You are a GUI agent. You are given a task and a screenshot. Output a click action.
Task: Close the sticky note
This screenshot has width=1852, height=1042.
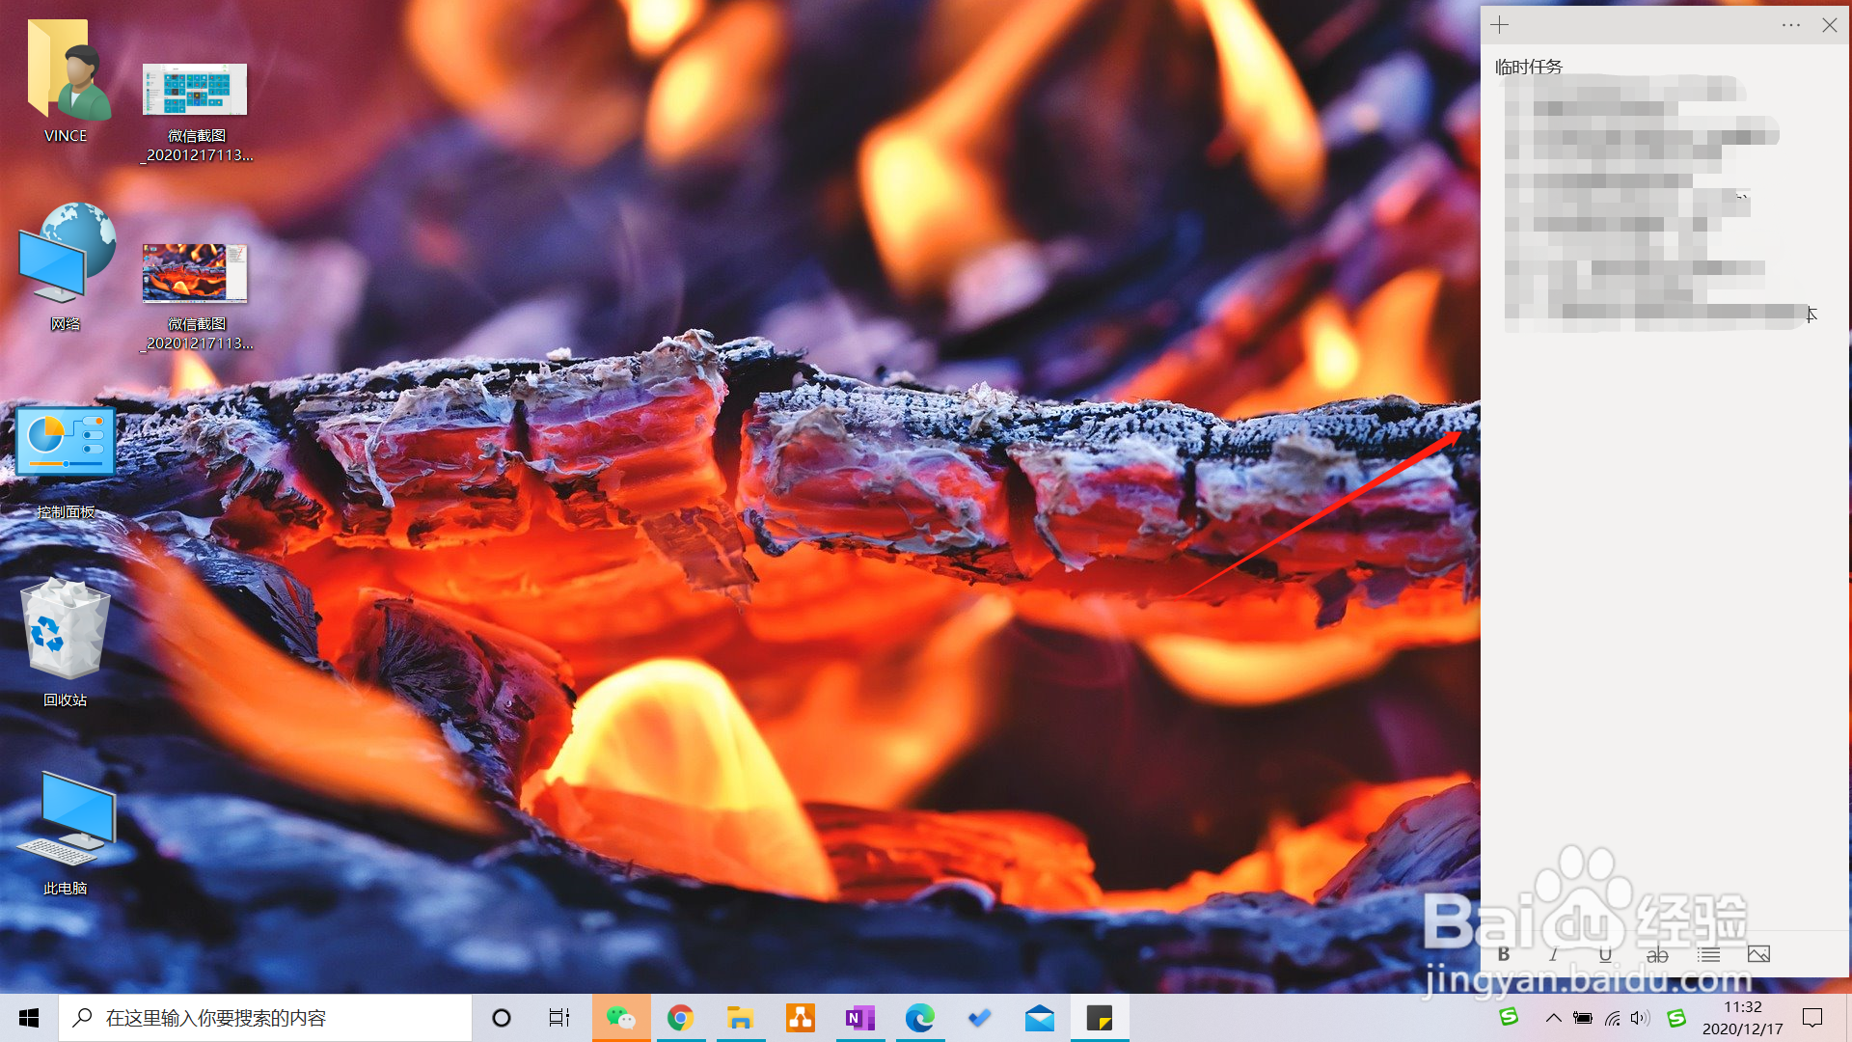point(1830,25)
